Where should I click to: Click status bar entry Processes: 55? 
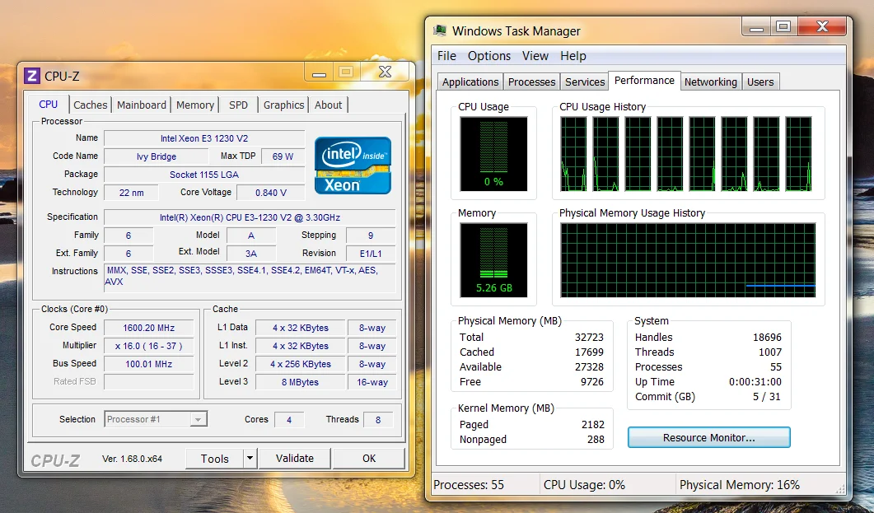(469, 485)
